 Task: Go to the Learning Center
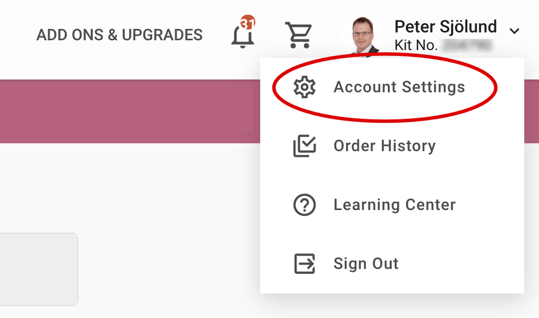point(394,205)
